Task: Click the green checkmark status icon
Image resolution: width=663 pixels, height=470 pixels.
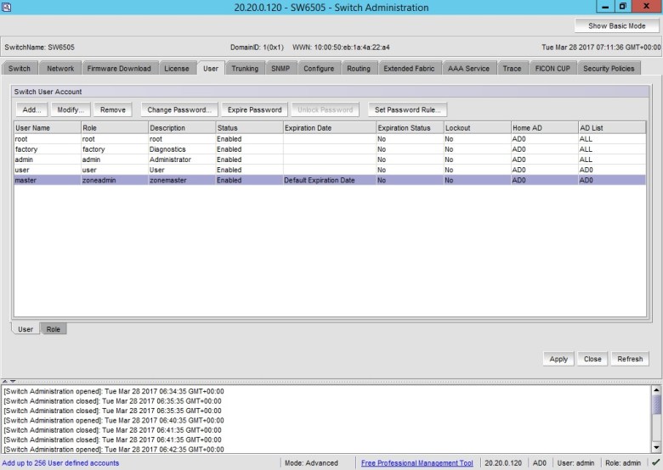Action: coord(654,463)
